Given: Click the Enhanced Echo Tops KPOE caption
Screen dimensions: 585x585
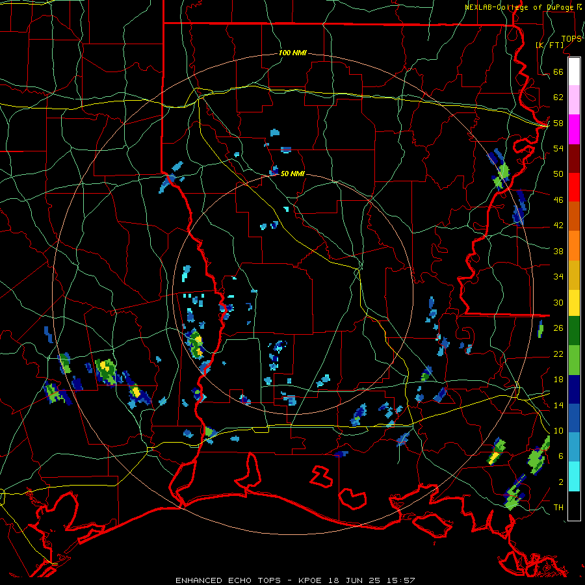Looking at the screenshot, I should pos(295,580).
